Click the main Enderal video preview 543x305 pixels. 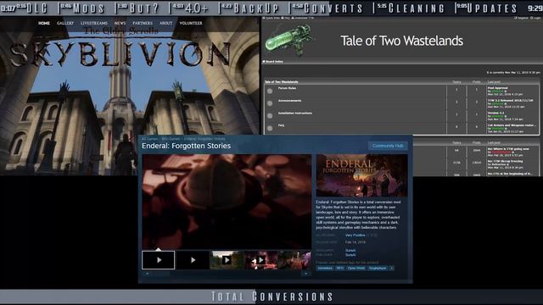227,202
